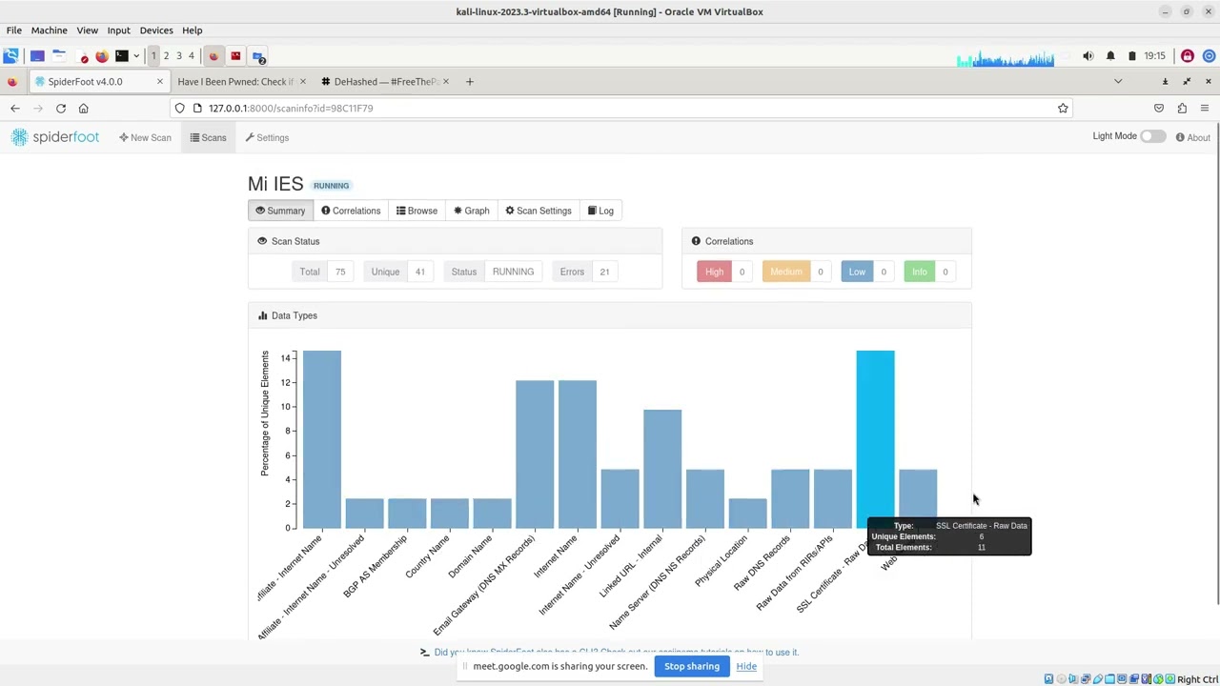Screen dimensions: 1220x686
Task: Open the Firefox launcher in the Kali panel
Action: tap(102, 56)
